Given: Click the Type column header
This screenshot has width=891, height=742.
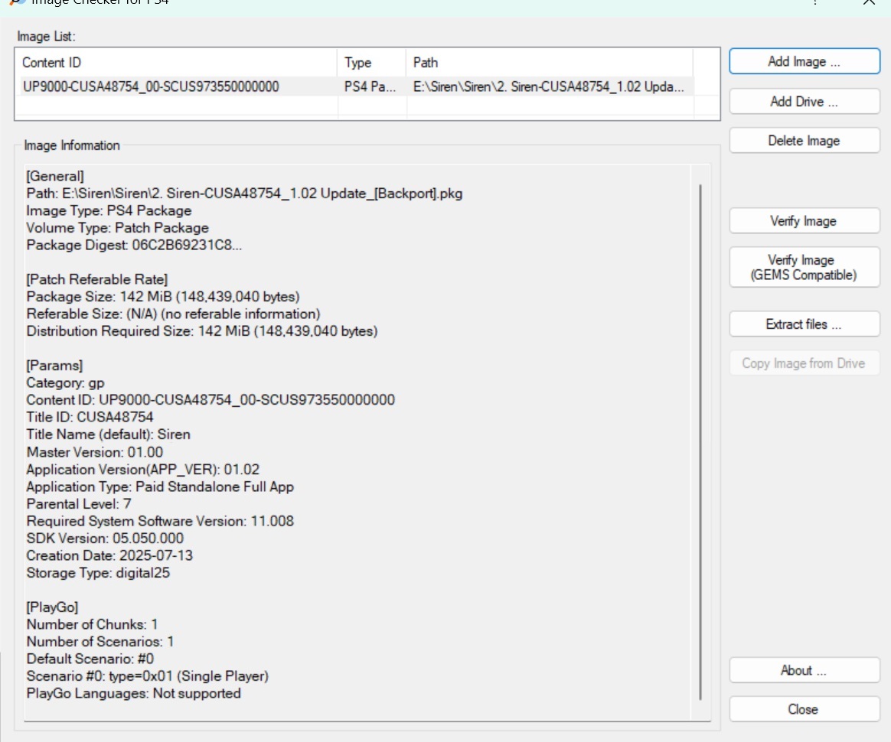Looking at the screenshot, I should 371,63.
